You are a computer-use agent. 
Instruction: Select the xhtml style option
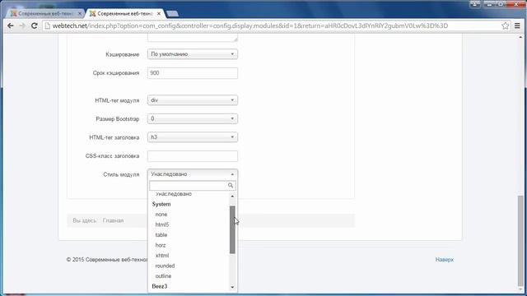162,256
